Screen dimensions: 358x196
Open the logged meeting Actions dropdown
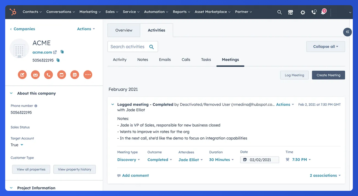pos(285,105)
